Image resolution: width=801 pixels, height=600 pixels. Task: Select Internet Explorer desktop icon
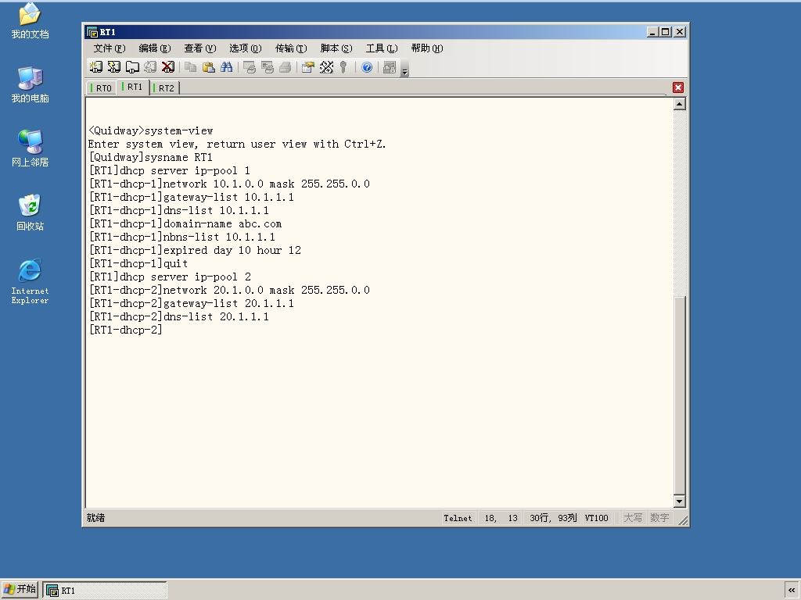tap(31, 281)
